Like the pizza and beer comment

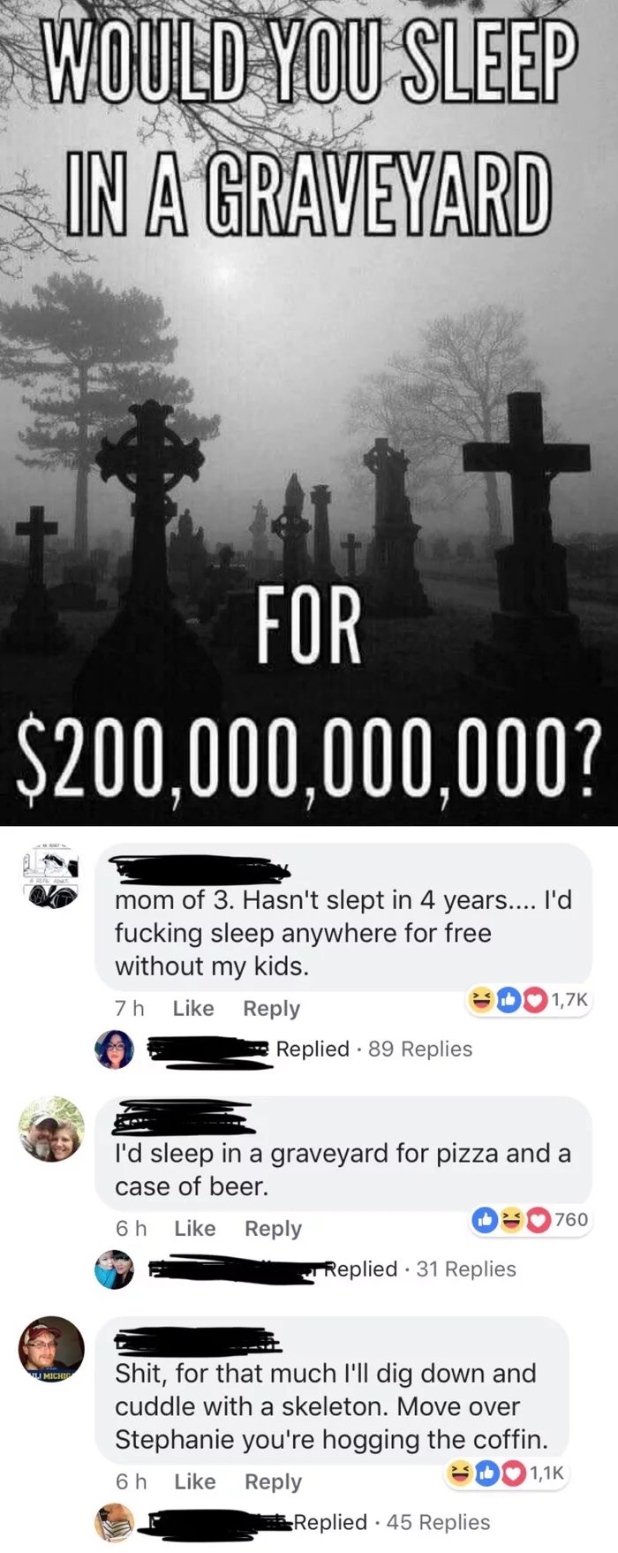click(195, 1228)
